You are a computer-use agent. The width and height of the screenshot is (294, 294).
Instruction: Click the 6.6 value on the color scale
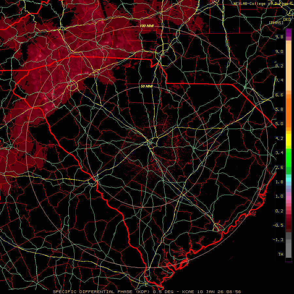point(279,95)
